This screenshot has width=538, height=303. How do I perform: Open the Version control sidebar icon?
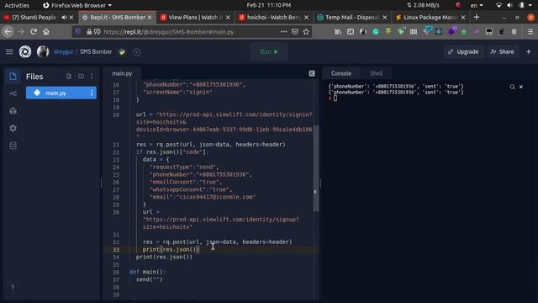(x=13, y=93)
